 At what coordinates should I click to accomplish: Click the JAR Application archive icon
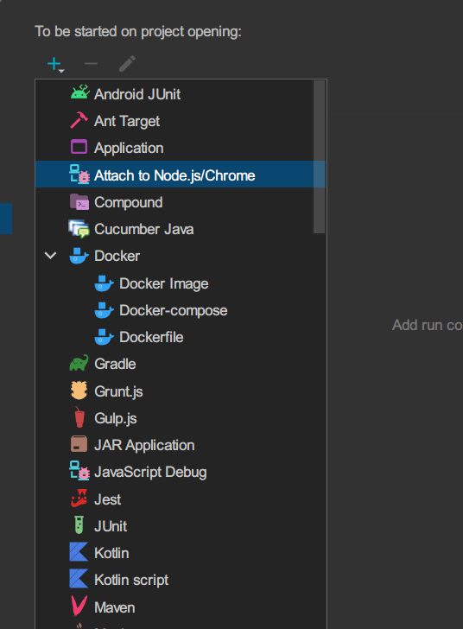[79, 444]
